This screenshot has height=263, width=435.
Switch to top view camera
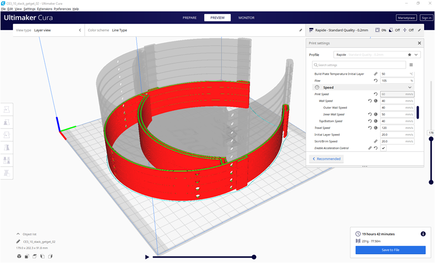click(x=35, y=256)
